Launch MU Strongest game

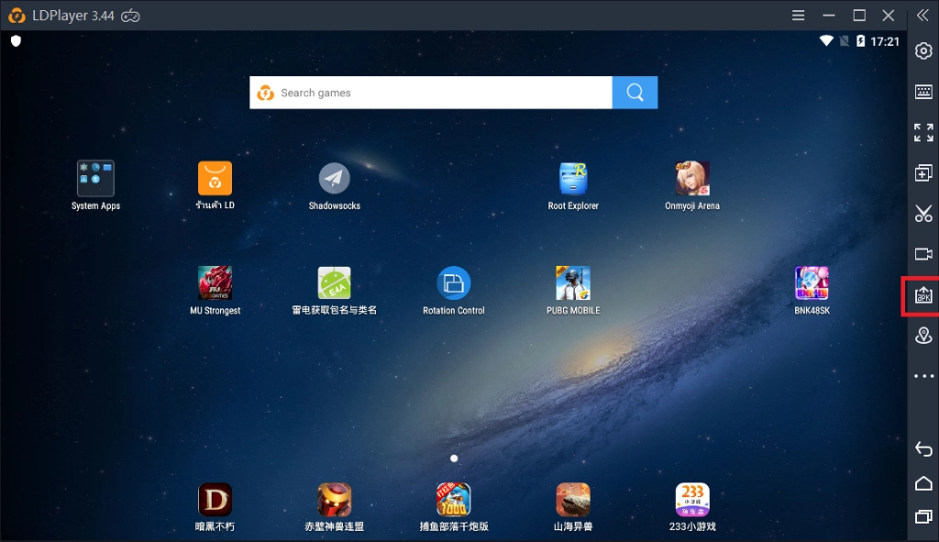click(215, 282)
